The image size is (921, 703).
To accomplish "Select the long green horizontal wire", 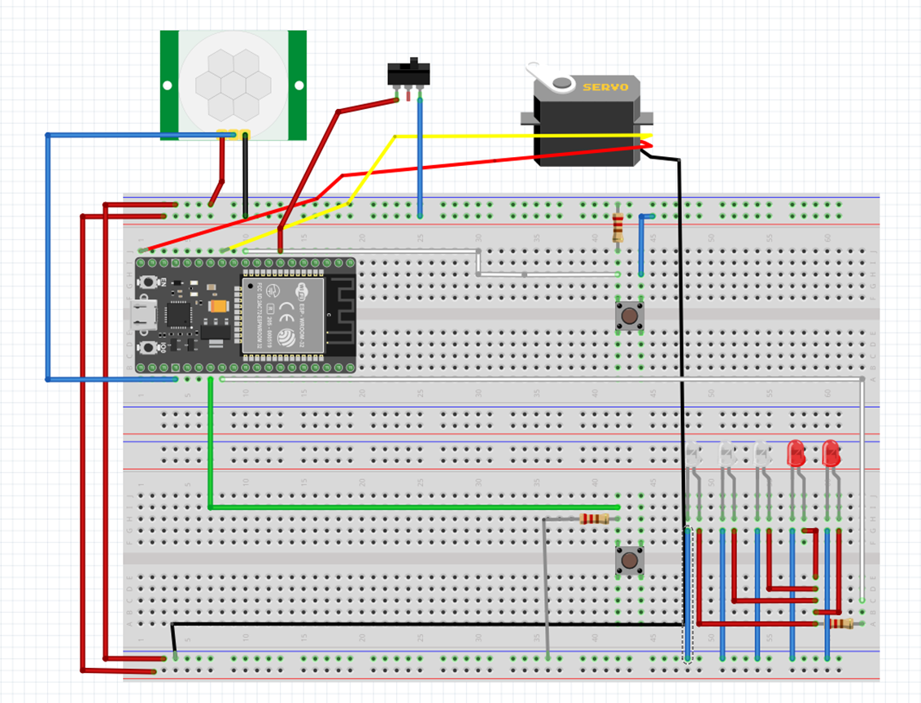I will coord(407,507).
